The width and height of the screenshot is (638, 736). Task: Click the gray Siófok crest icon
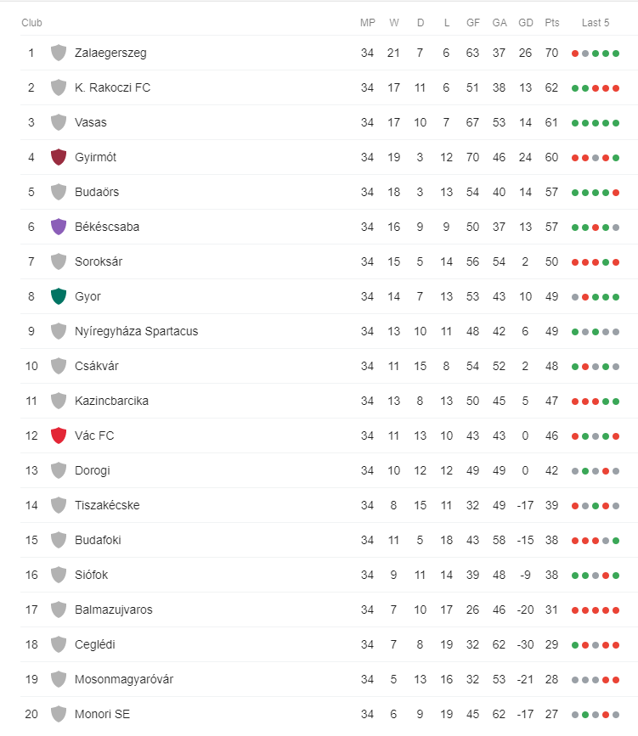pyautogui.click(x=59, y=575)
